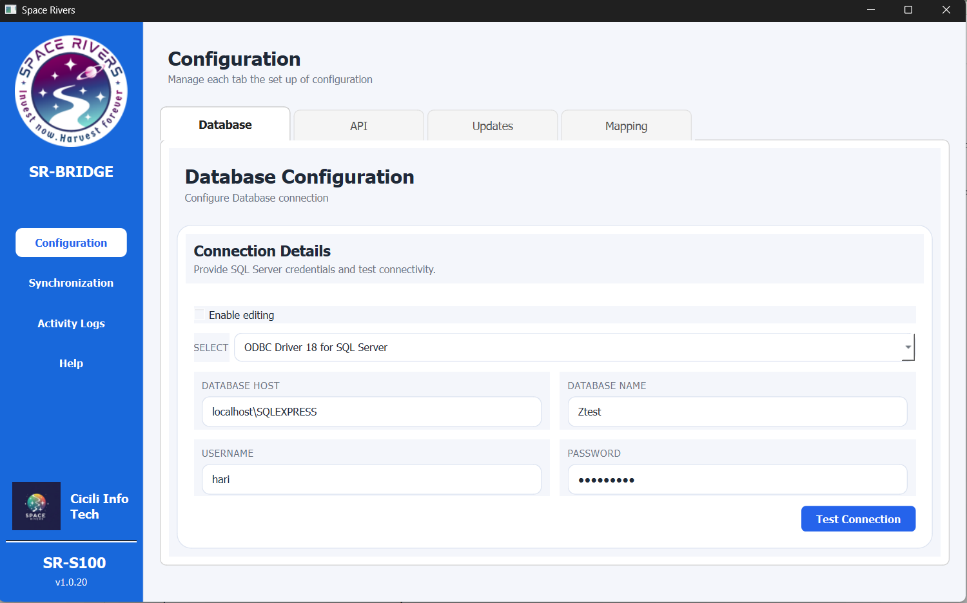The image size is (967, 603).
Task: Open the ODBC driver dropdown
Action: coord(574,347)
